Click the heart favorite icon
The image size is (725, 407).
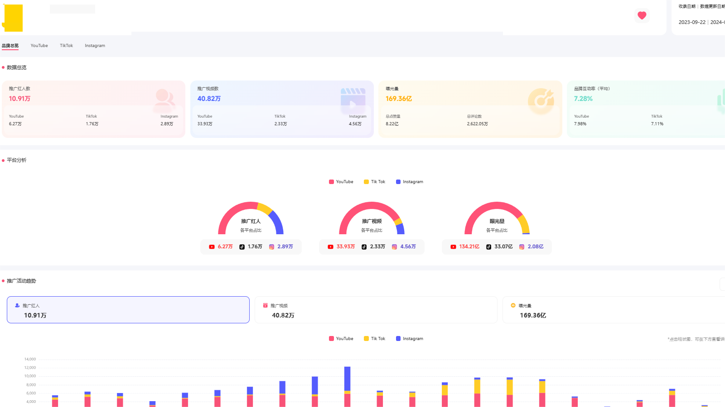642,15
